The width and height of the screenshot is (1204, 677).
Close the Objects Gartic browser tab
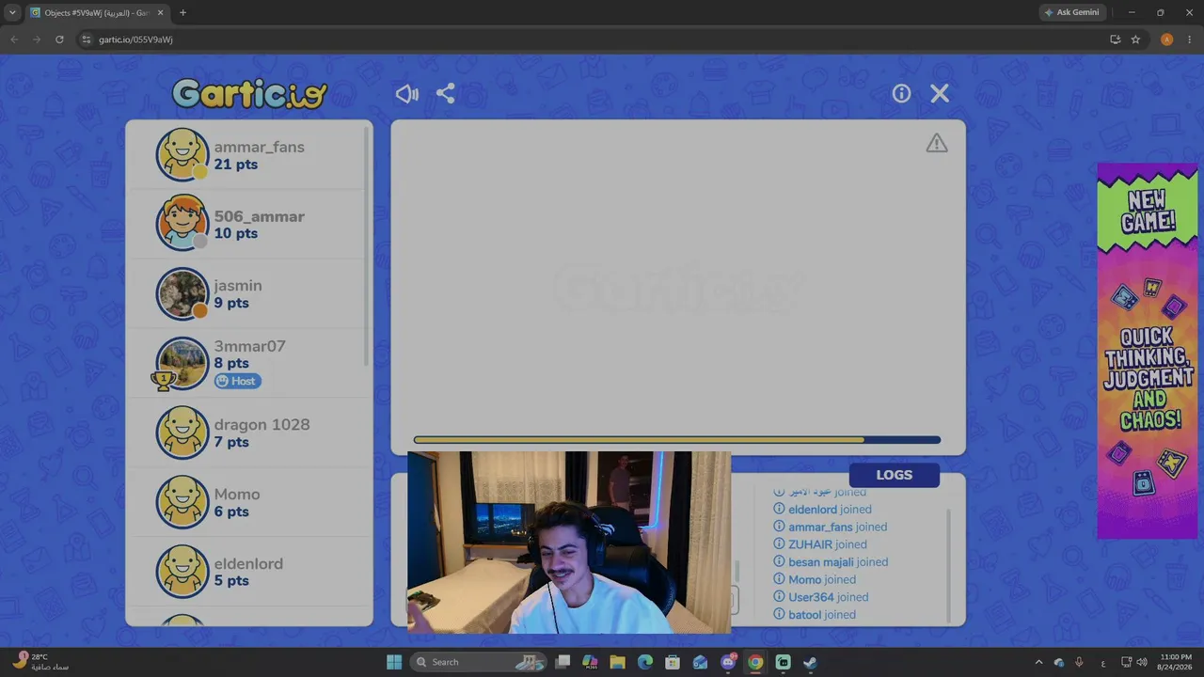click(x=160, y=12)
